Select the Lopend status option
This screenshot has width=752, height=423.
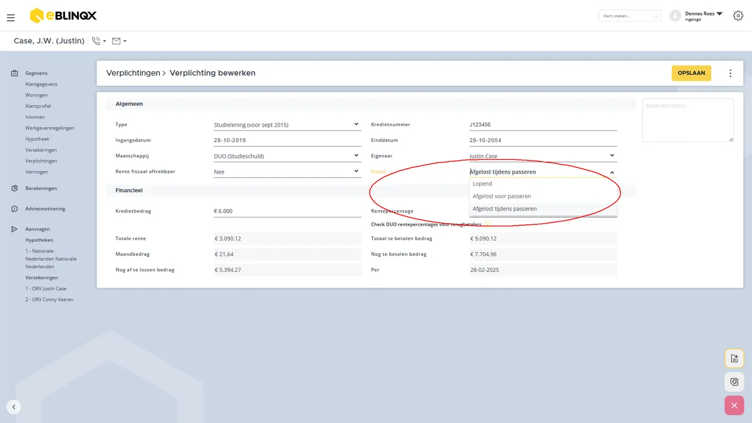tap(543, 184)
